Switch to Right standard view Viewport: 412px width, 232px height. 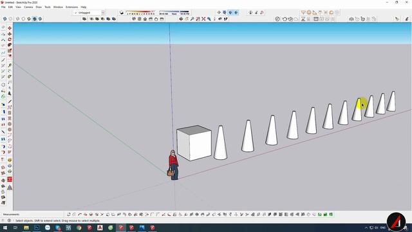click(x=151, y=19)
